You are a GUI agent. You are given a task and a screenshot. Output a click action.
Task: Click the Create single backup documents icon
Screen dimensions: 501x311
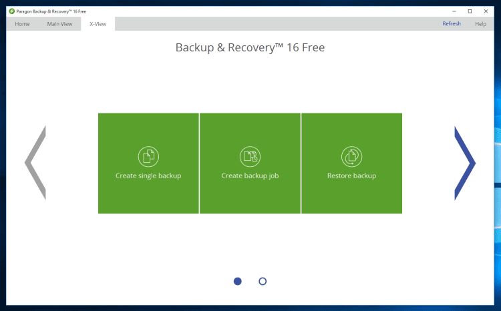[148, 157]
